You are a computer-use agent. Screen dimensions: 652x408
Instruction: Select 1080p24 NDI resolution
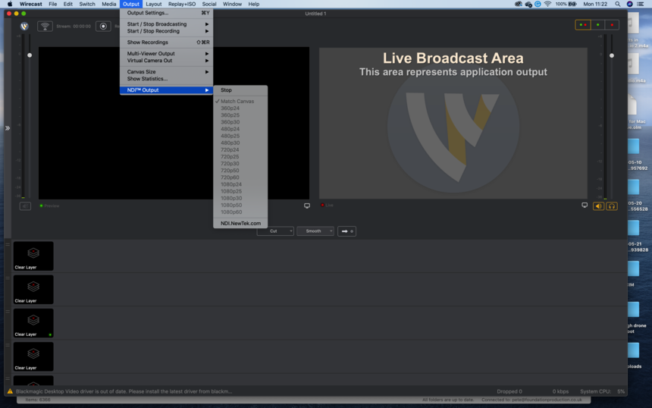coord(240,184)
